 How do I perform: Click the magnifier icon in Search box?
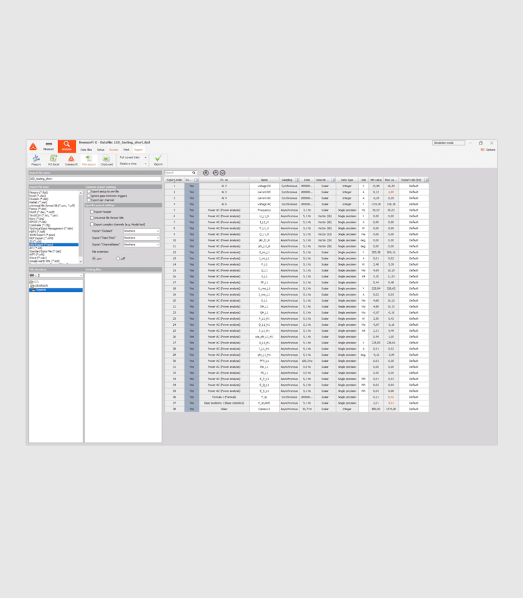point(194,173)
